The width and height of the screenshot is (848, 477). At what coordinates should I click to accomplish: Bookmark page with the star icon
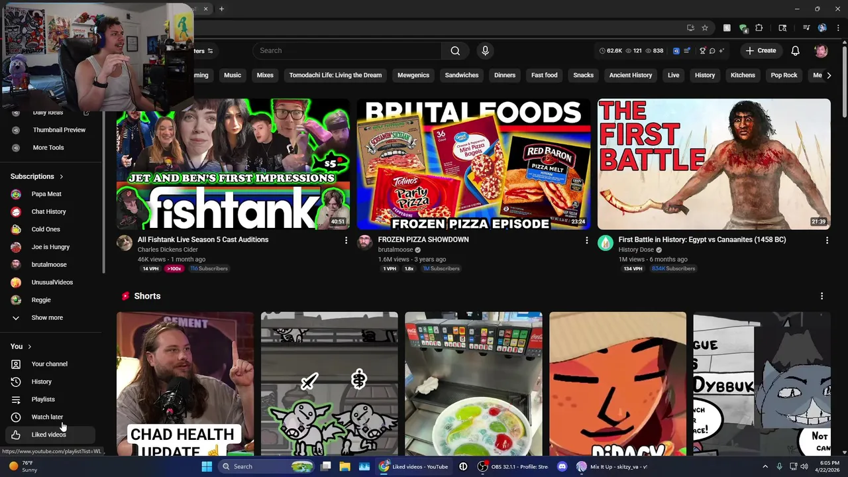(x=705, y=28)
